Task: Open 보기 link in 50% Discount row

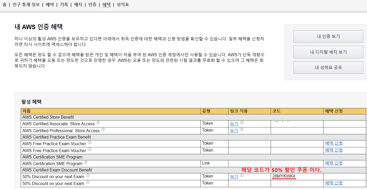Action: [234, 177]
